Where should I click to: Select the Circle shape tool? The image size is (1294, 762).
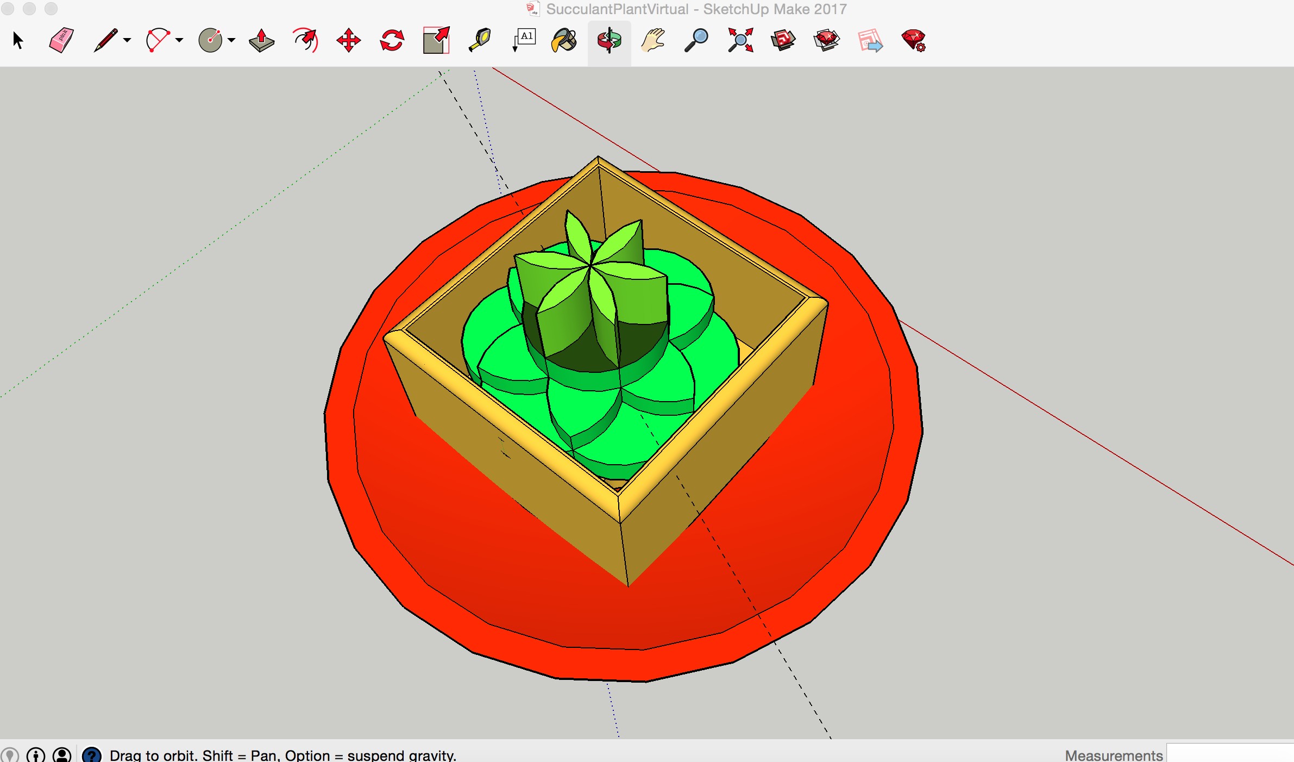(x=210, y=41)
